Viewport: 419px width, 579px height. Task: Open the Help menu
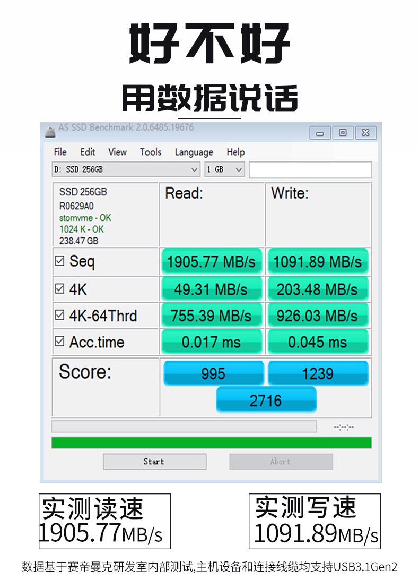[x=235, y=152]
